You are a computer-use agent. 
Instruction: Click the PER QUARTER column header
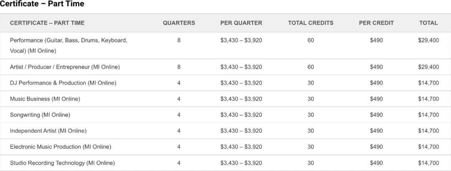click(x=241, y=23)
